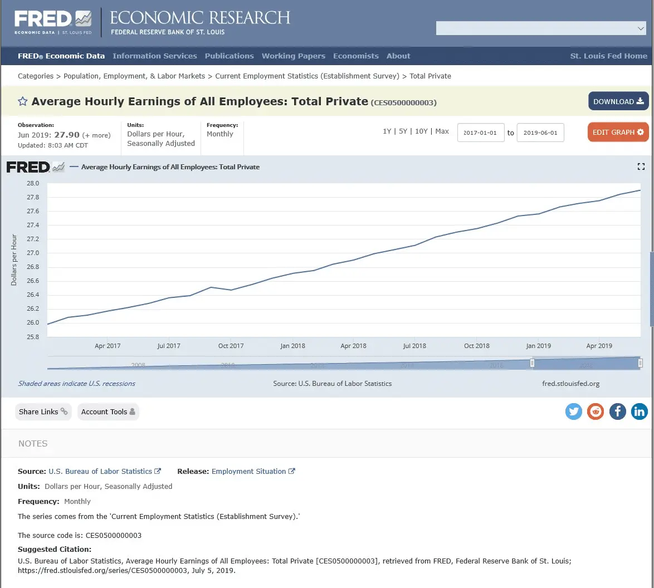Click the start date field 2017-01-01
654x588 pixels.
[x=480, y=133]
